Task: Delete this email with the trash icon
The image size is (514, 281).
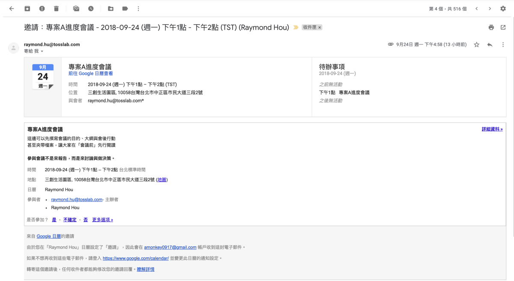Action: [57, 9]
